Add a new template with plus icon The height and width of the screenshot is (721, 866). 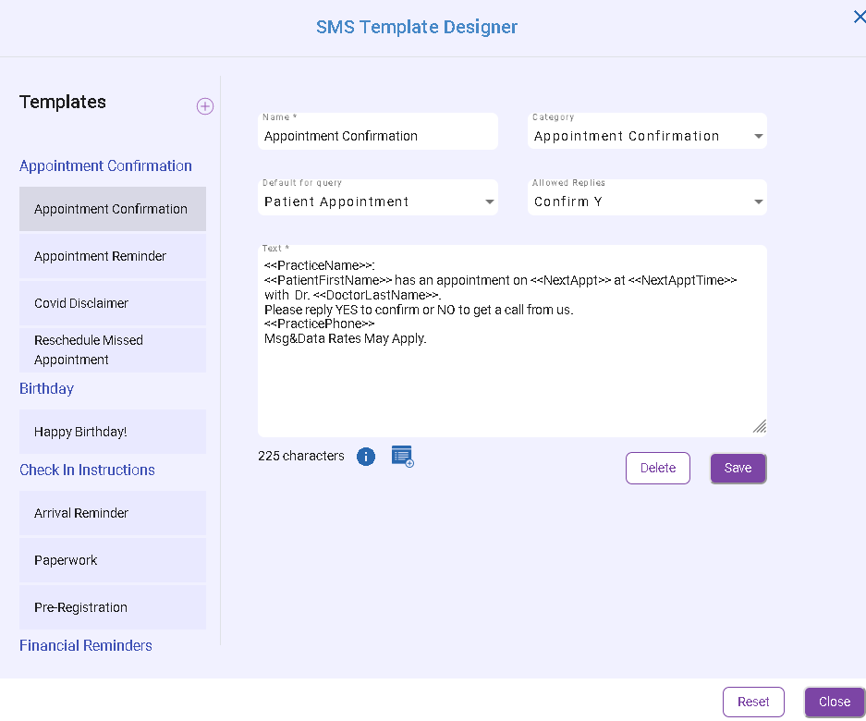click(x=205, y=106)
